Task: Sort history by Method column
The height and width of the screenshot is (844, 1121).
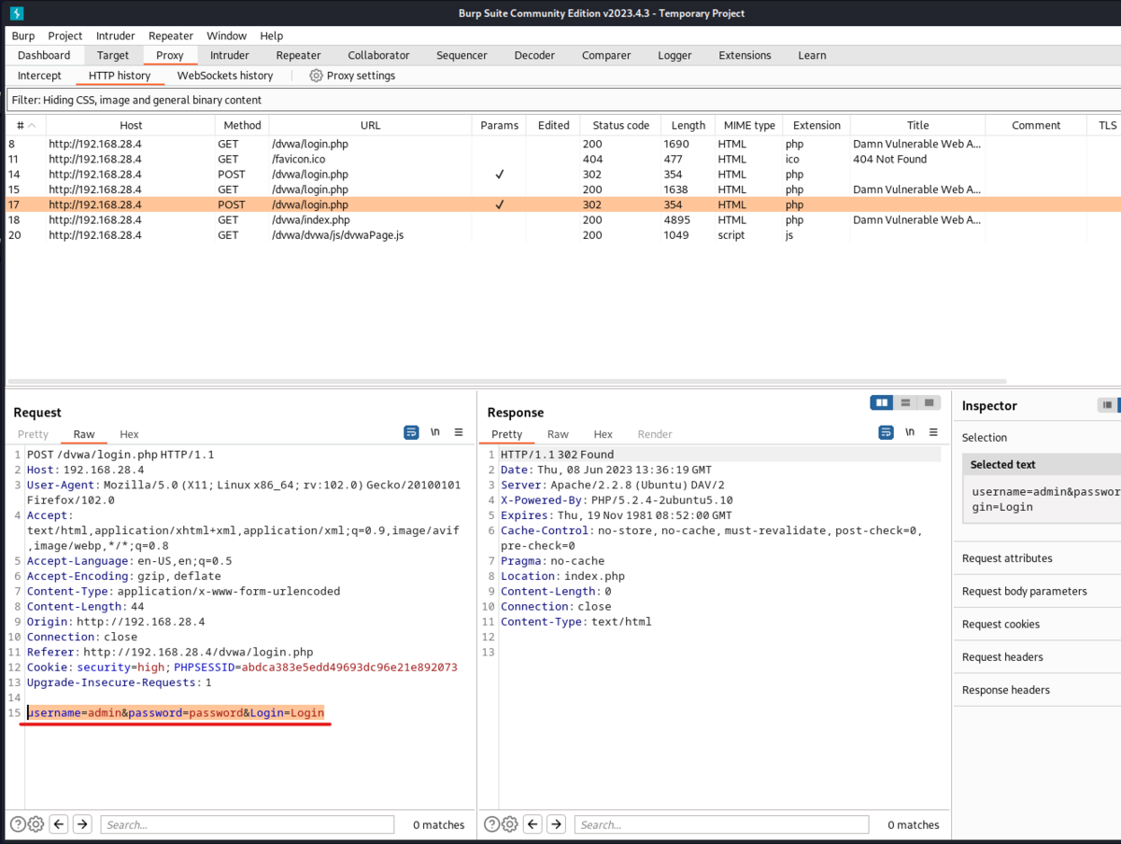Action: 242,125
